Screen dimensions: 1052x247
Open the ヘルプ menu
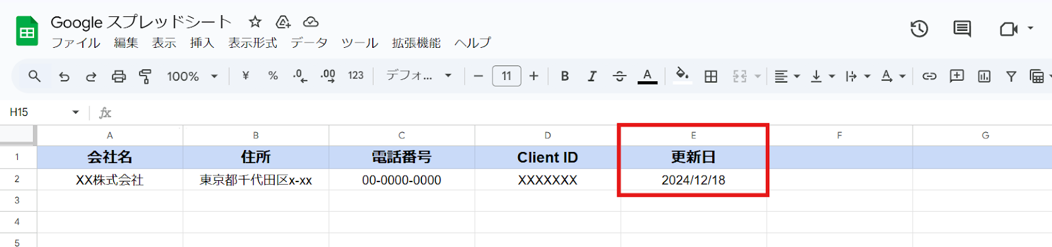(x=472, y=43)
